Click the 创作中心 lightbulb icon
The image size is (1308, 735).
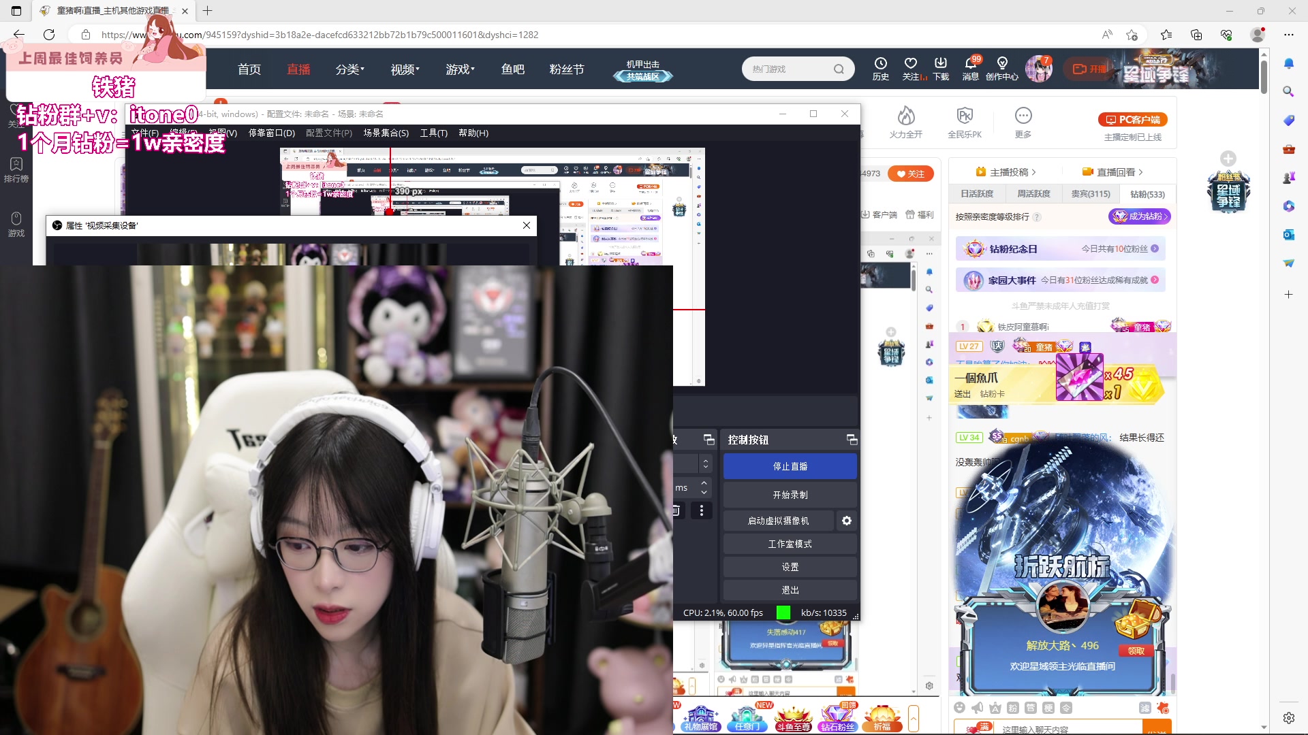click(1001, 63)
